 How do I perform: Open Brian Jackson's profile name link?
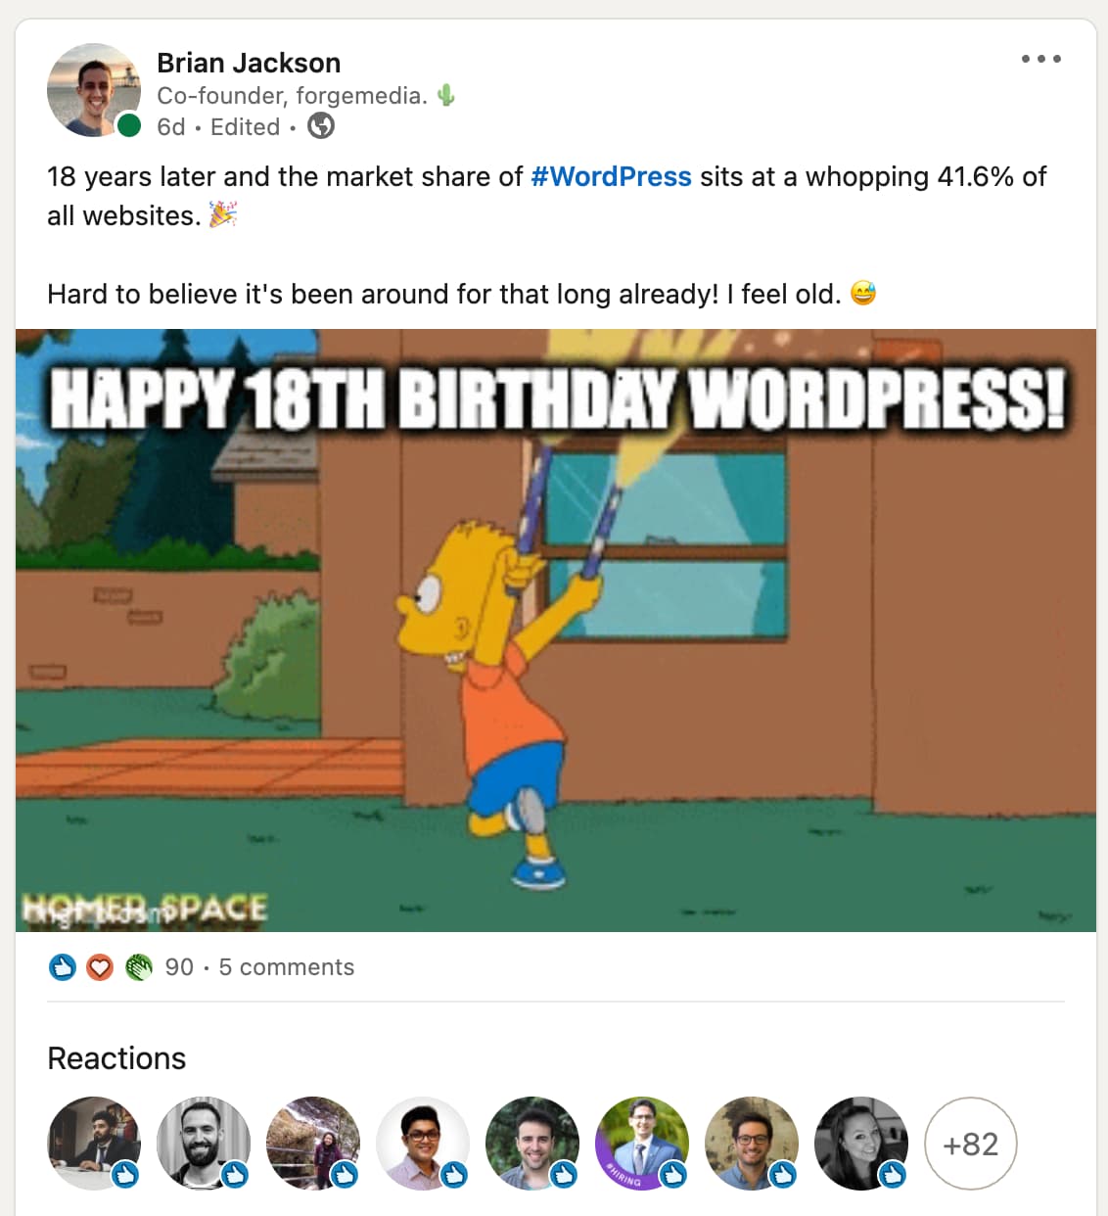coord(249,63)
